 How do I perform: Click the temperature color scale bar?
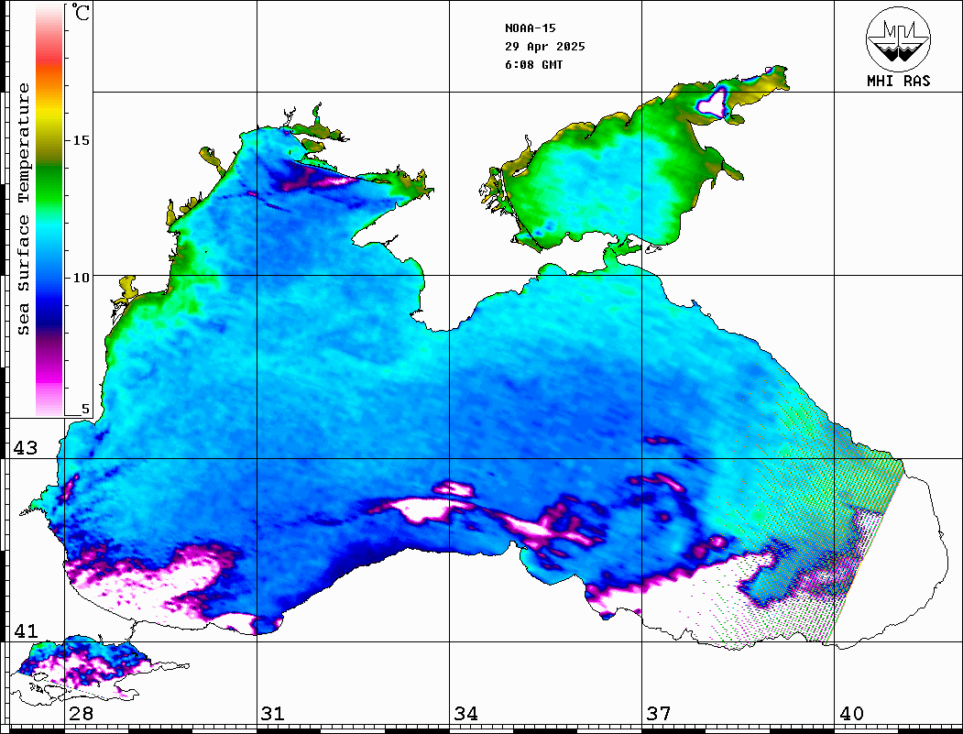click(x=49, y=211)
